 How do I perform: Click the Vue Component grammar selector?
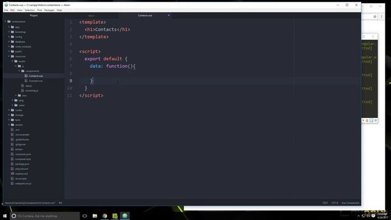click(350, 203)
